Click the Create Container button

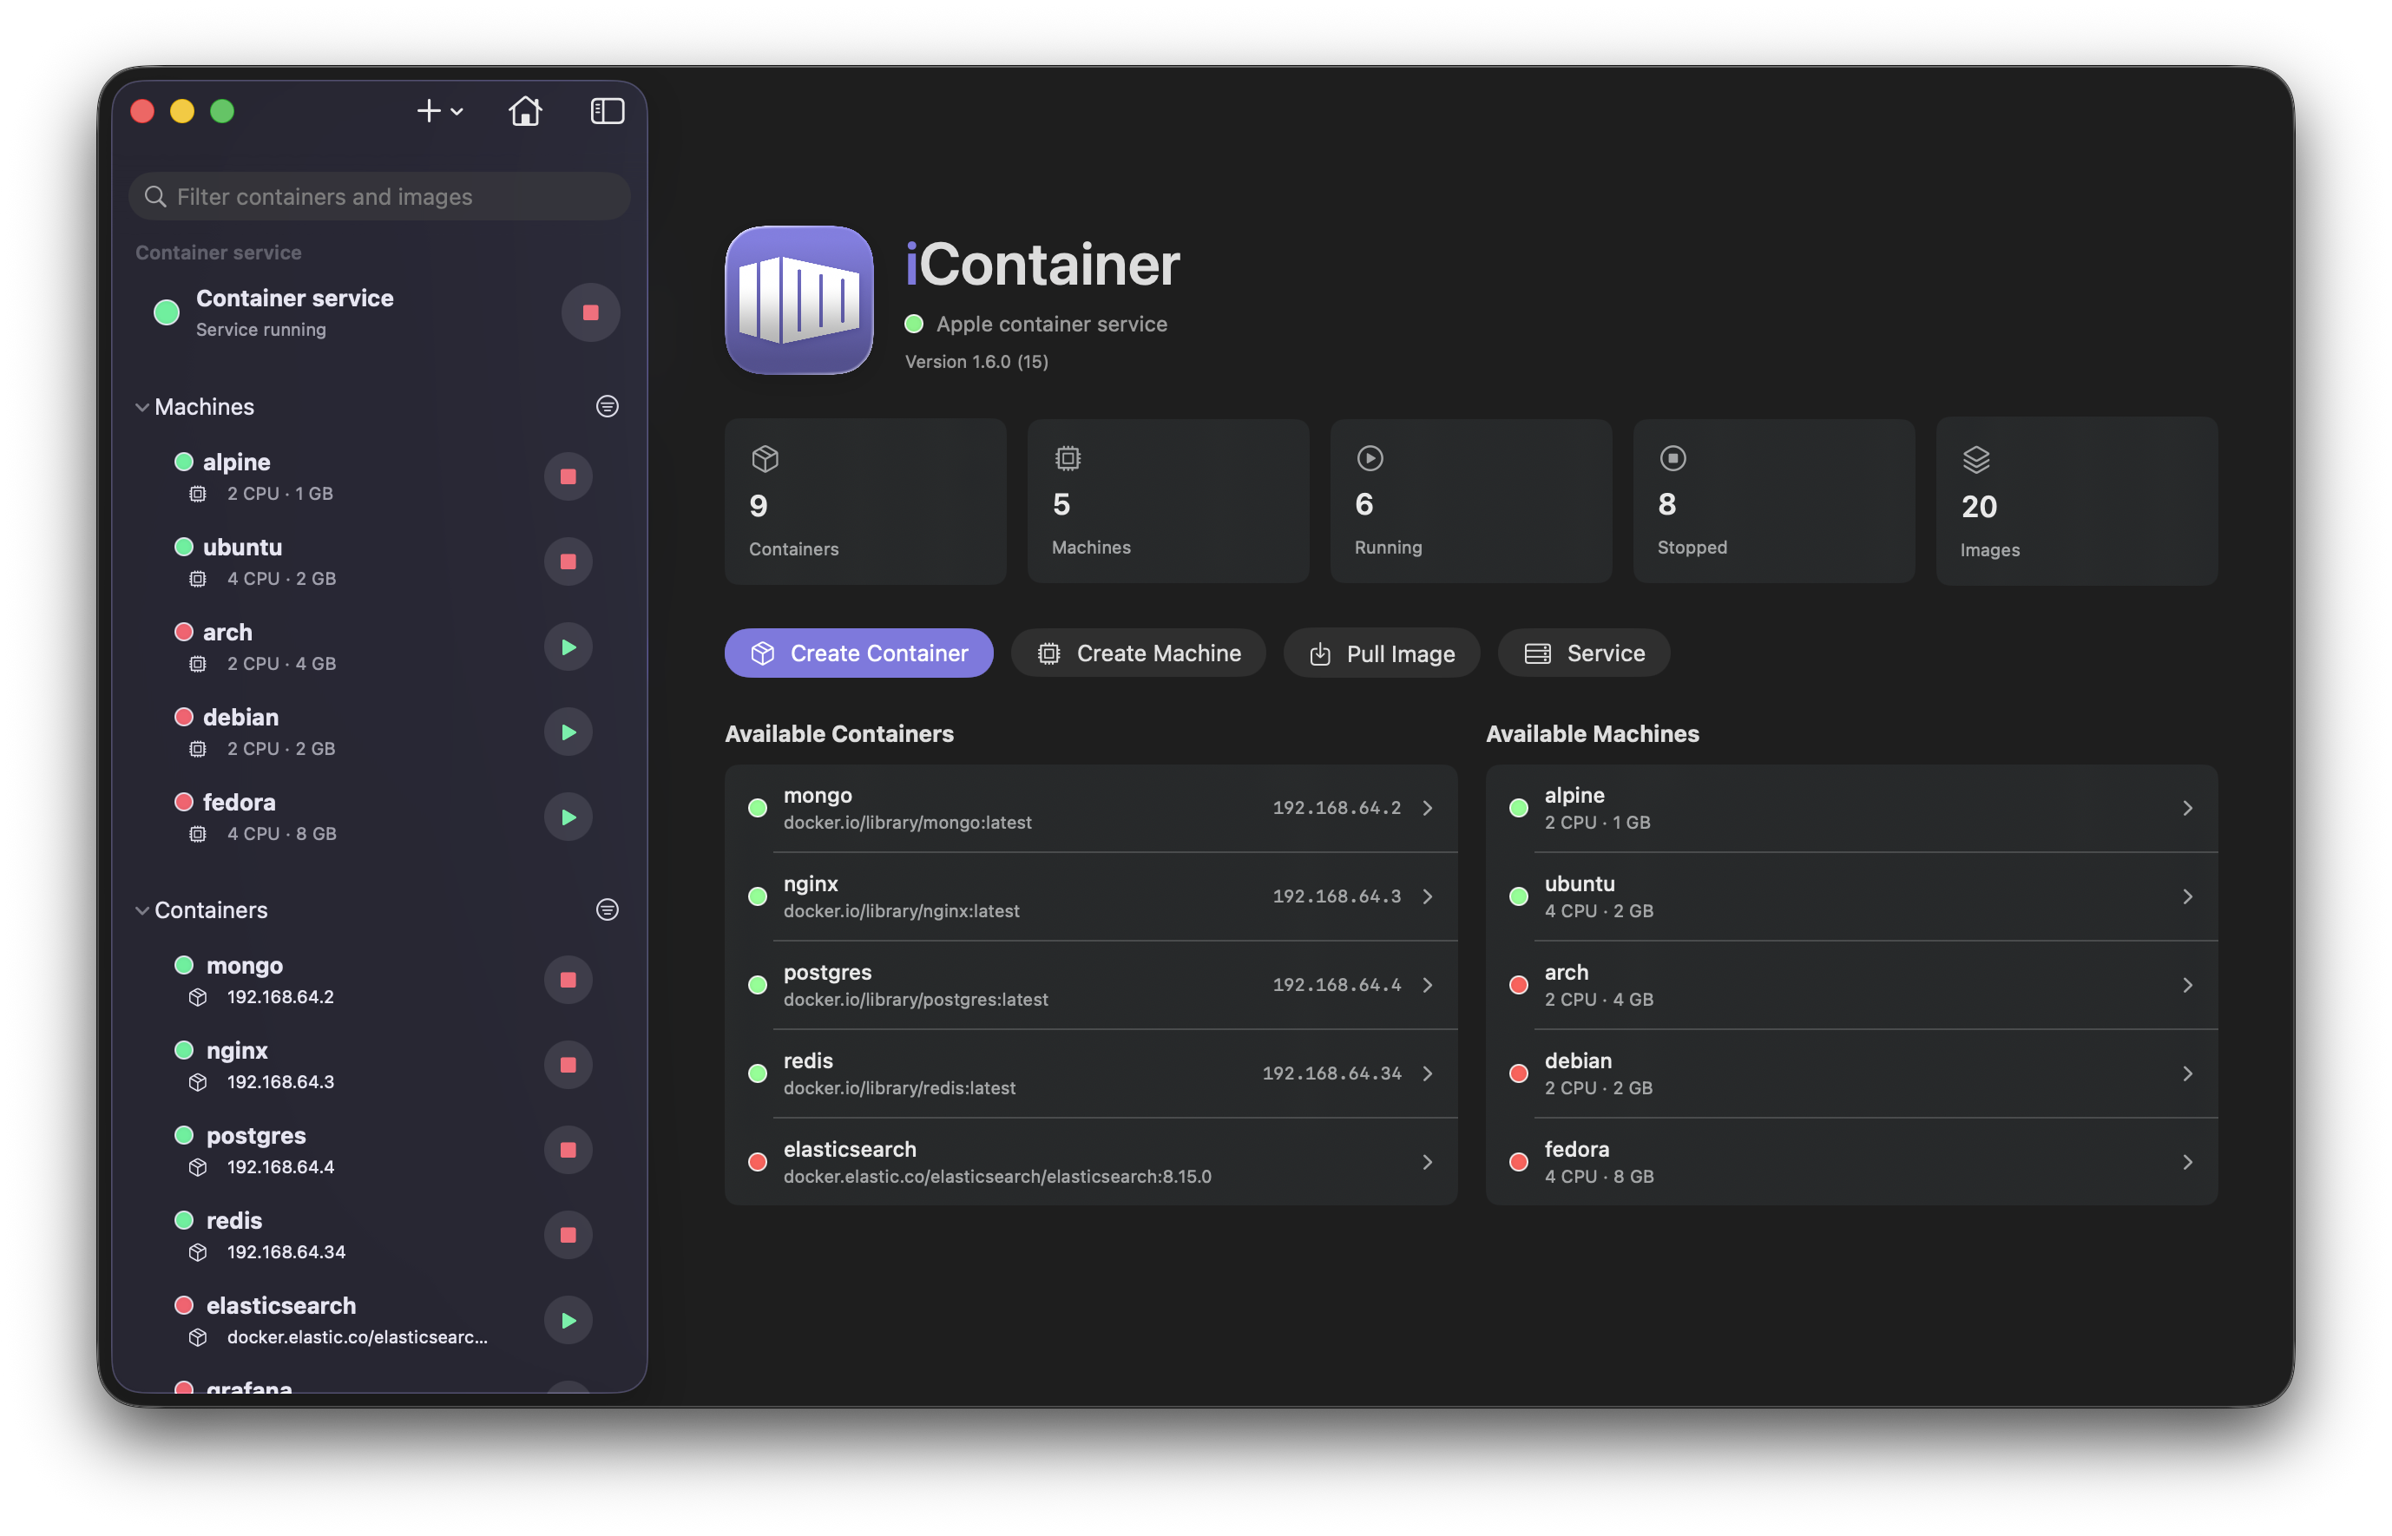click(859, 653)
